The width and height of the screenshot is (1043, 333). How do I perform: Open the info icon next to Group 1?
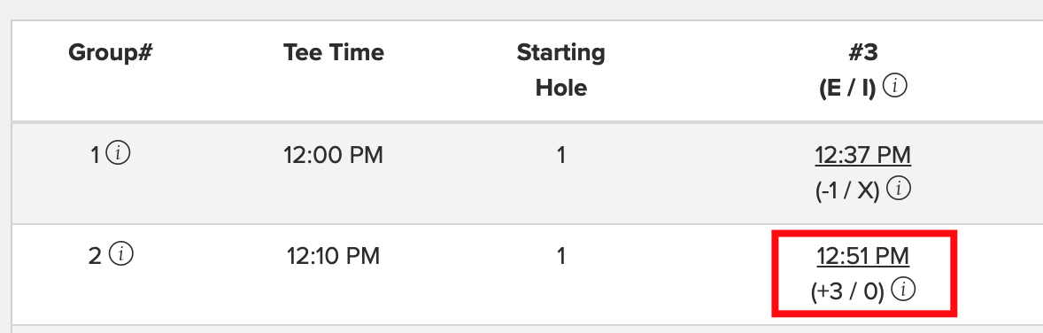click(x=119, y=154)
